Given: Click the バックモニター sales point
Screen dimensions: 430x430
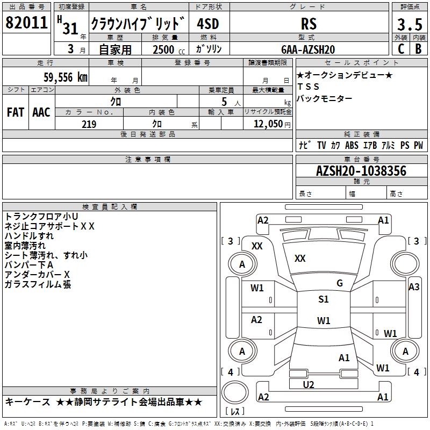Looking at the screenshot, I should point(324,98).
